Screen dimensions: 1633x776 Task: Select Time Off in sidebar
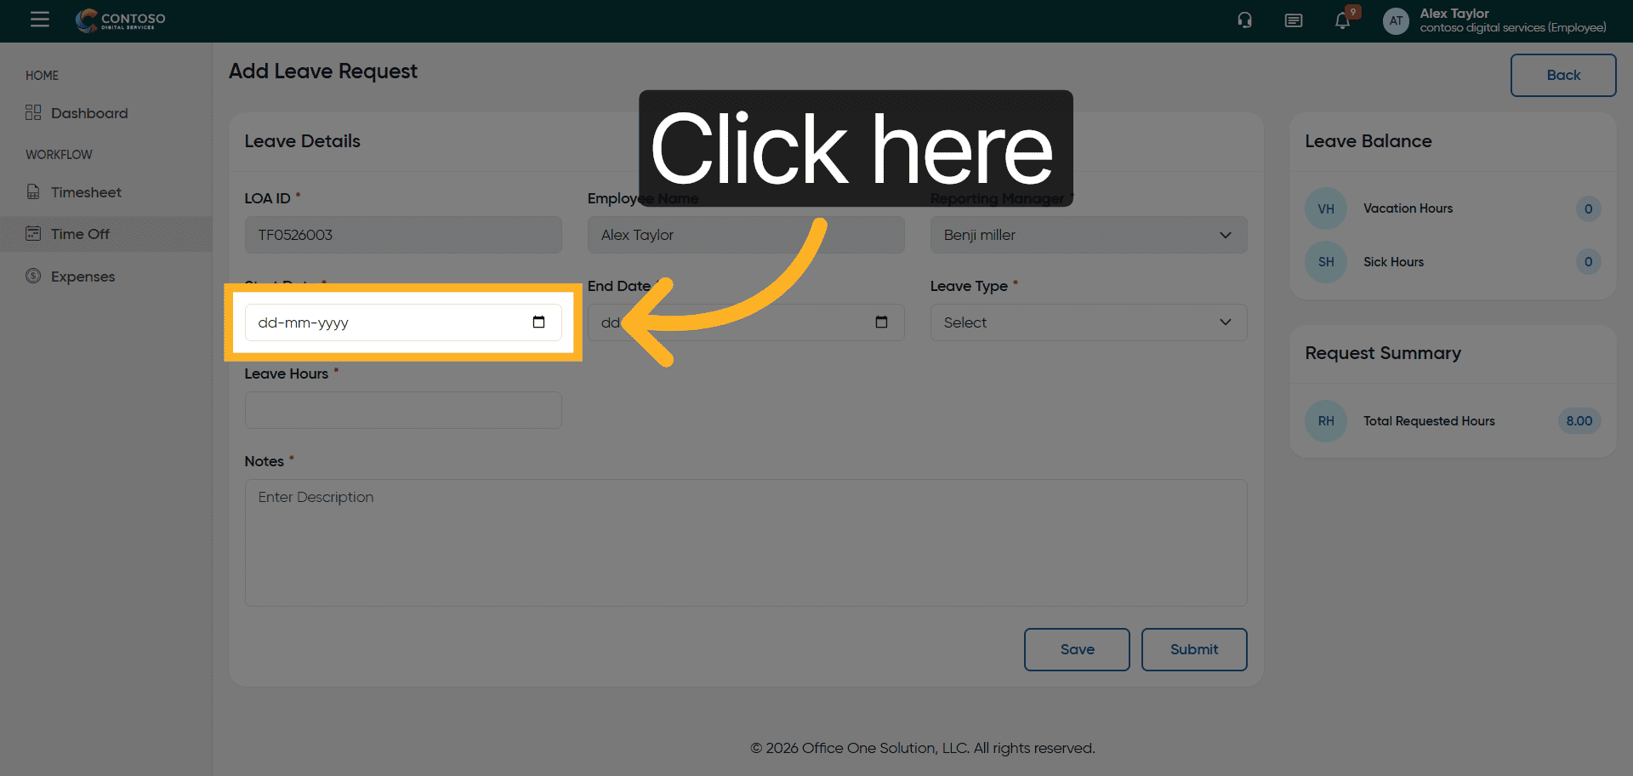[x=80, y=234]
